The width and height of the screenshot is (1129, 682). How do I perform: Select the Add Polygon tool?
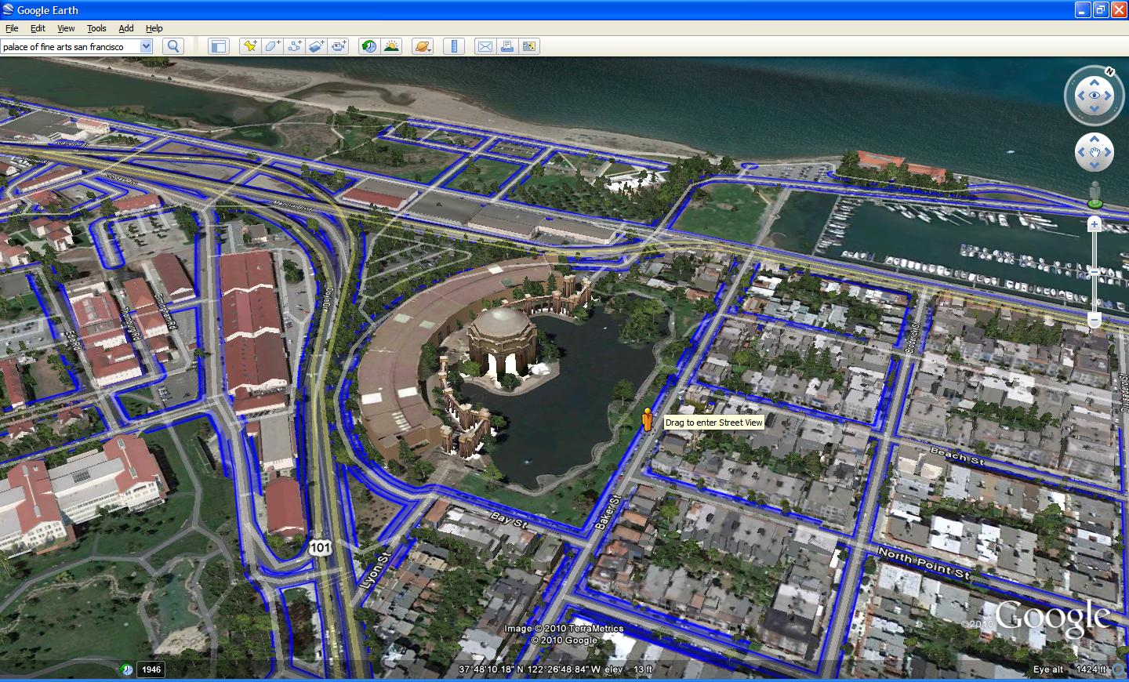click(x=271, y=45)
